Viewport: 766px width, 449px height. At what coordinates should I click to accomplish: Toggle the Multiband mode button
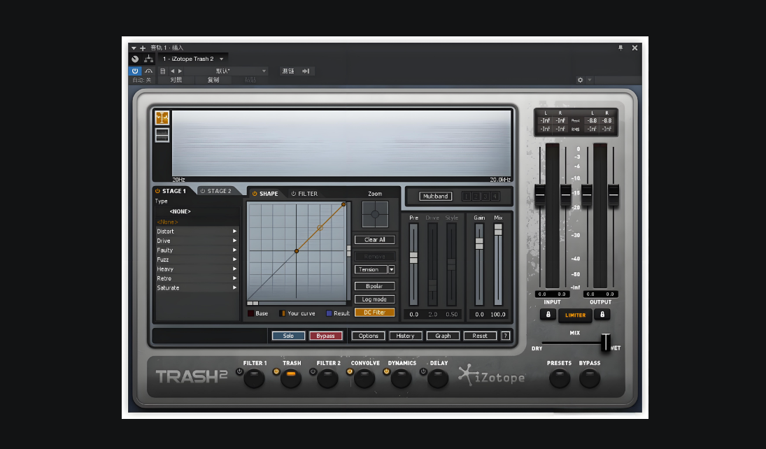pos(435,197)
